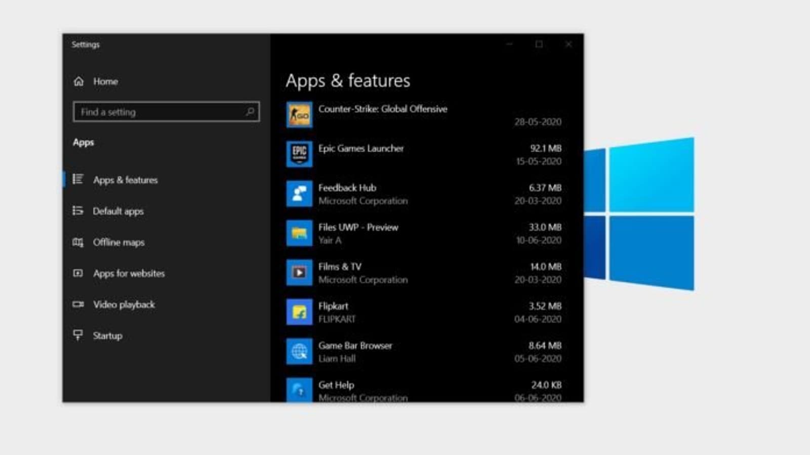Minimize the Settings window
Screen dimensions: 810x455
click(x=510, y=44)
